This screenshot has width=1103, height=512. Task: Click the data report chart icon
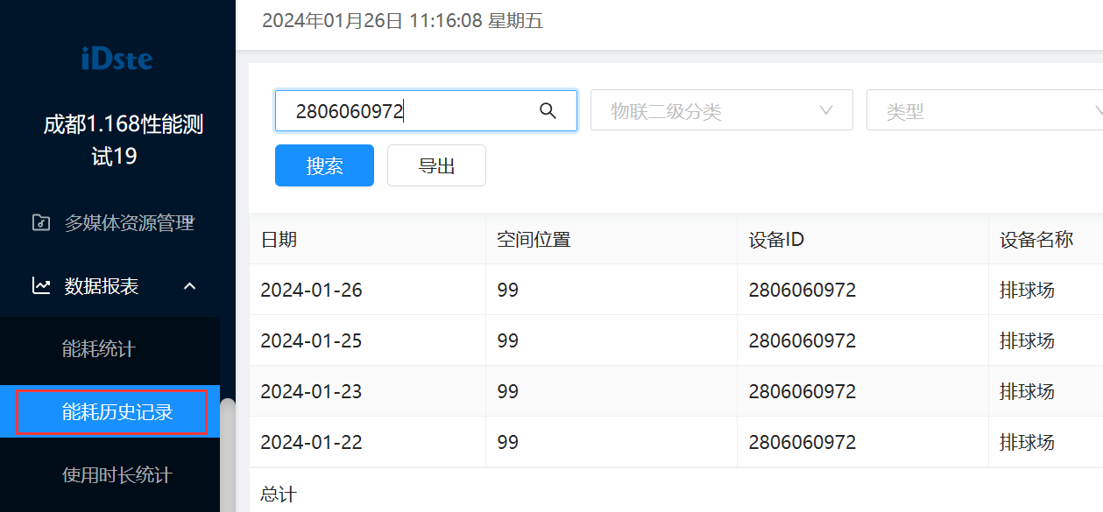click(40, 286)
